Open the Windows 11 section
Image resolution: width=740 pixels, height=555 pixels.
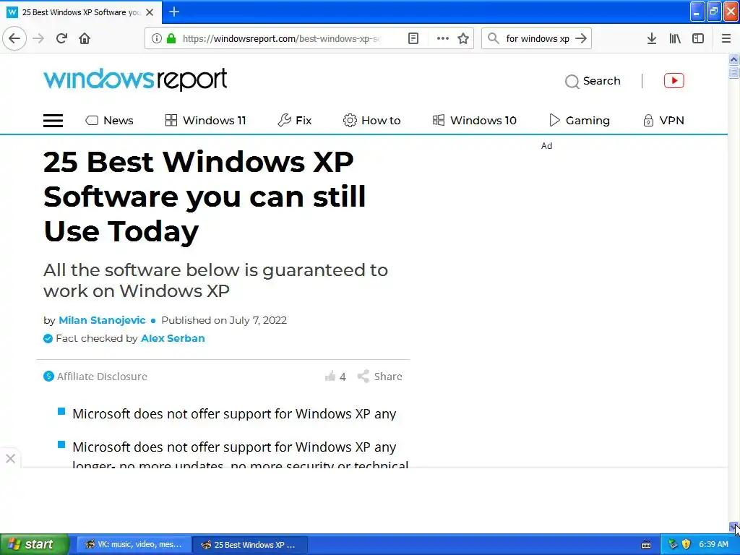[205, 121]
